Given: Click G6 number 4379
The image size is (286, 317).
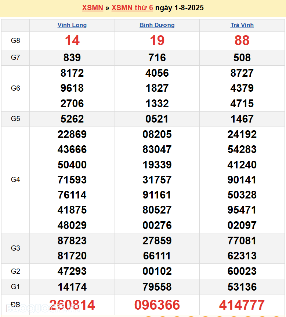Looking at the screenshot, I should tap(242, 88).
